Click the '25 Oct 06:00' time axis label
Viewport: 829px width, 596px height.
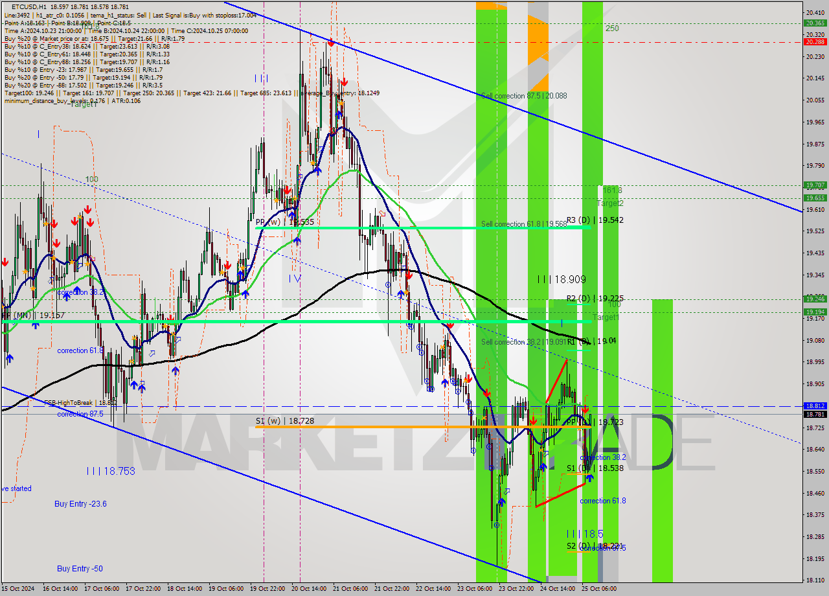click(598, 589)
